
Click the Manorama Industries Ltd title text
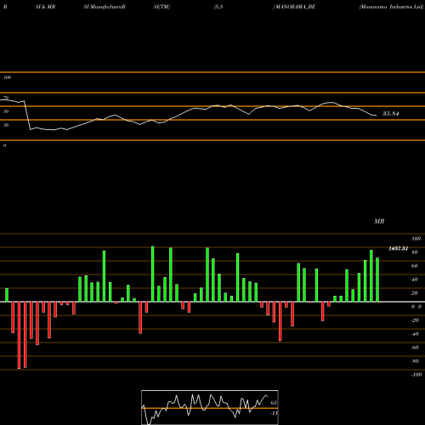point(391,7)
